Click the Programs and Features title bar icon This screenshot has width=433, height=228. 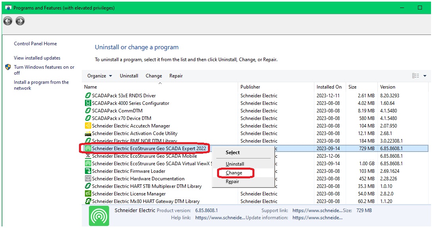[x=8, y=8]
